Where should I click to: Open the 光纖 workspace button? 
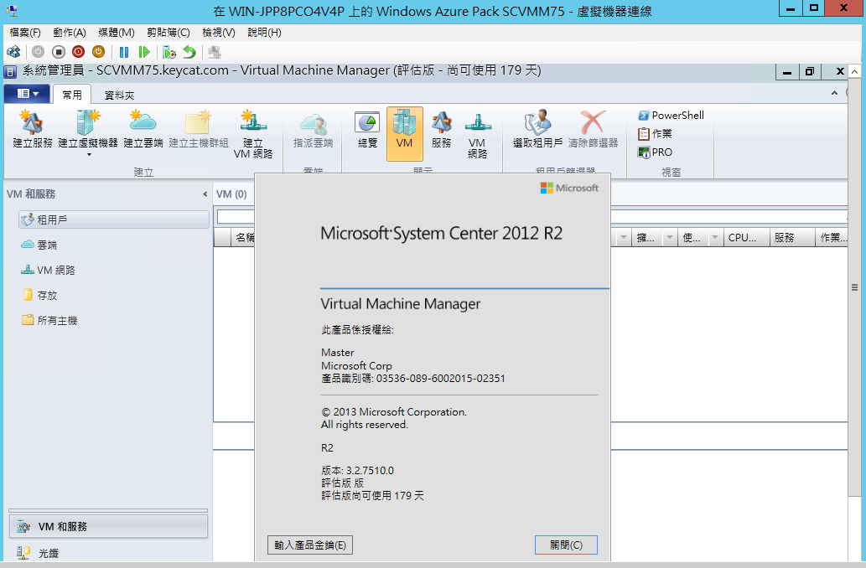coord(108,553)
